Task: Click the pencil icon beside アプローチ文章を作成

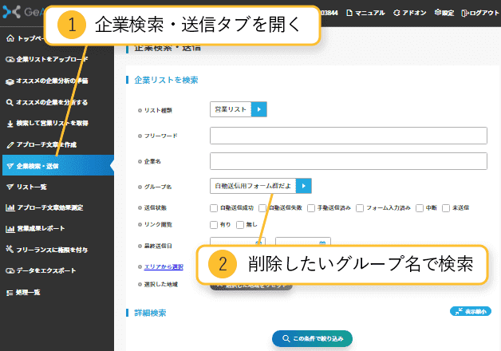Action: coord(10,145)
